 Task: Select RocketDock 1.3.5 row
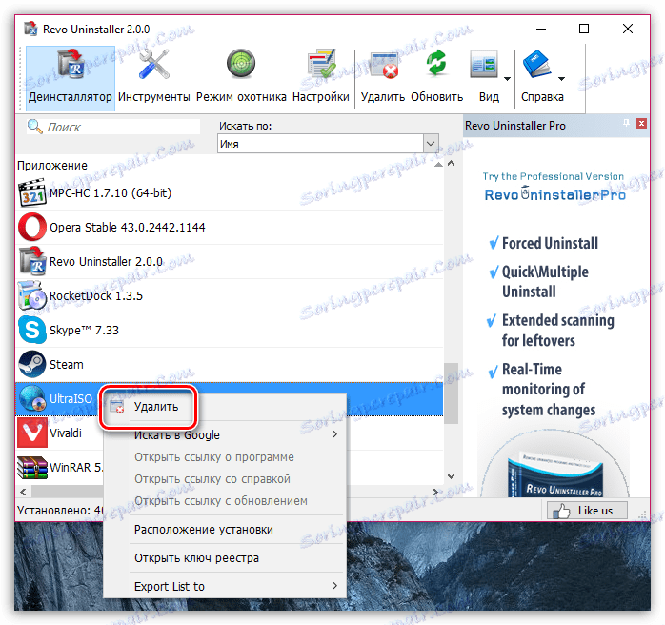230,296
